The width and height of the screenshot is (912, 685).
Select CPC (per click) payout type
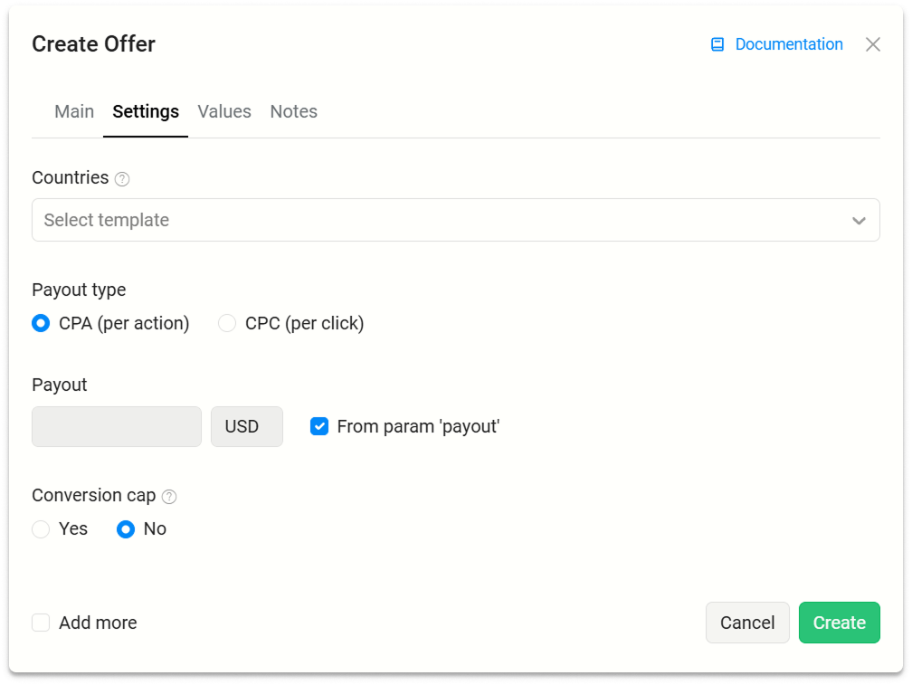(227, 323)
